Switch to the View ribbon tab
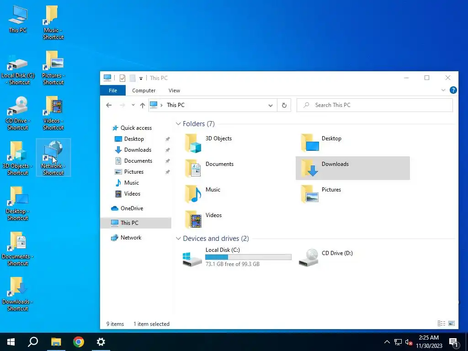The width and height of the screenshot is (468, 351). click(174, 90)
